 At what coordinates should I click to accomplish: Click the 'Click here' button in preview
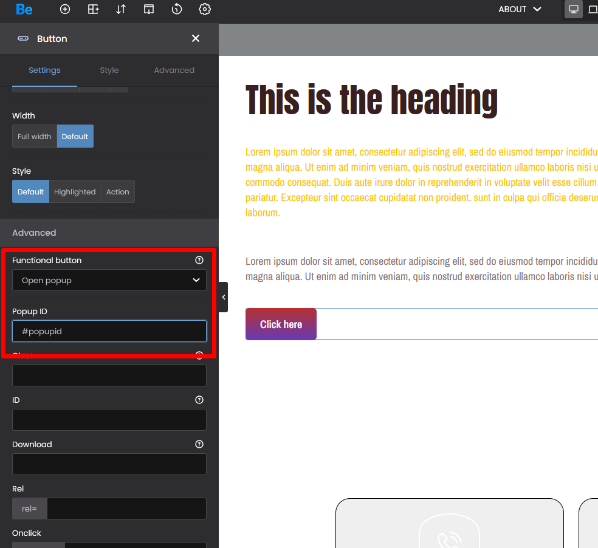tap(281, 324)
